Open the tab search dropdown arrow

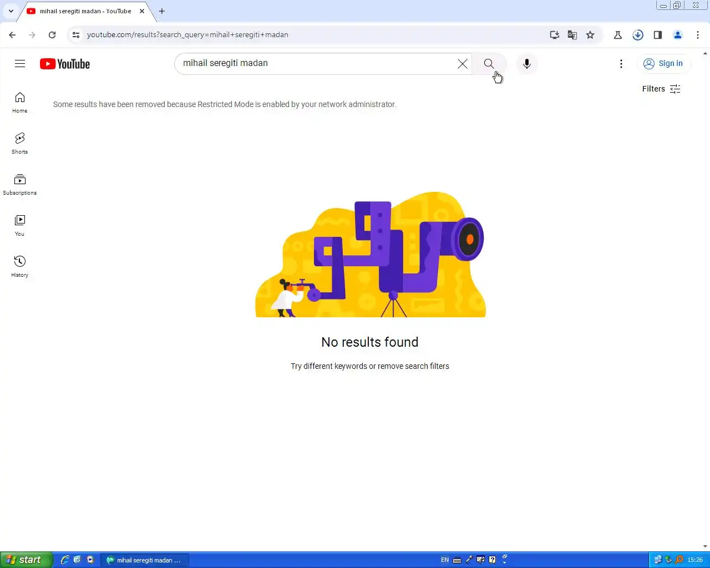tap(11, 11)
